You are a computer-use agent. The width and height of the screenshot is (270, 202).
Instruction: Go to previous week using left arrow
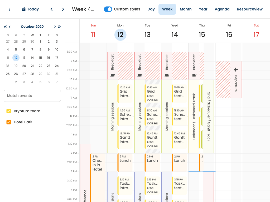pos(52,9)
